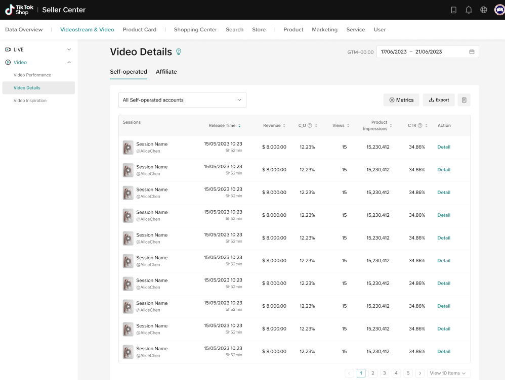Open the user profile avatar

pyautogui.click(x=499, y=10)
